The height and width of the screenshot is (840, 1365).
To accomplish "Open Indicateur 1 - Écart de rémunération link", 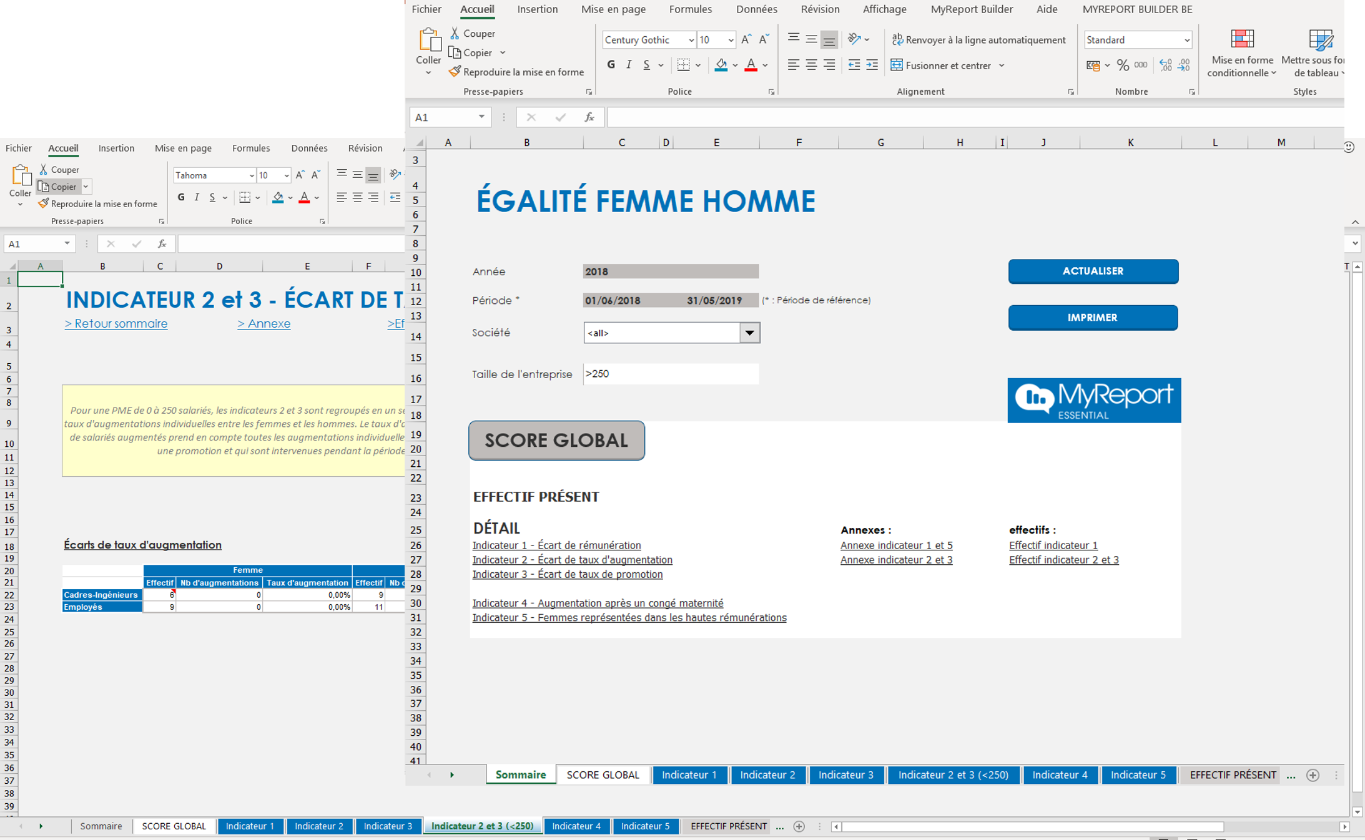I will 556,545.
